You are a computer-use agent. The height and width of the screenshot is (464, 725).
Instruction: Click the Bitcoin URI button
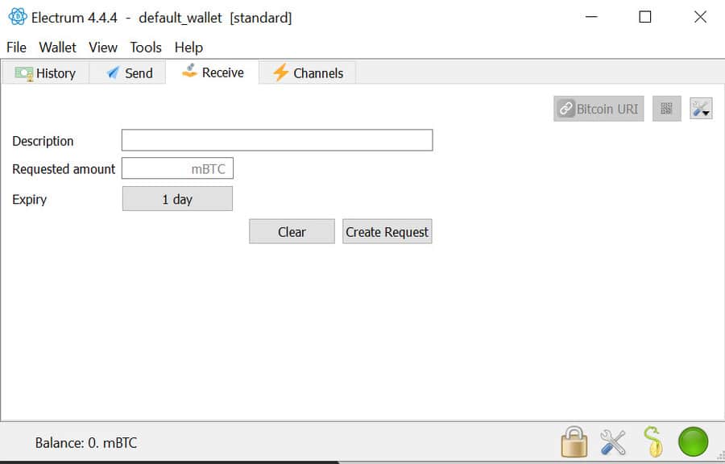click(x=599, y=109)
